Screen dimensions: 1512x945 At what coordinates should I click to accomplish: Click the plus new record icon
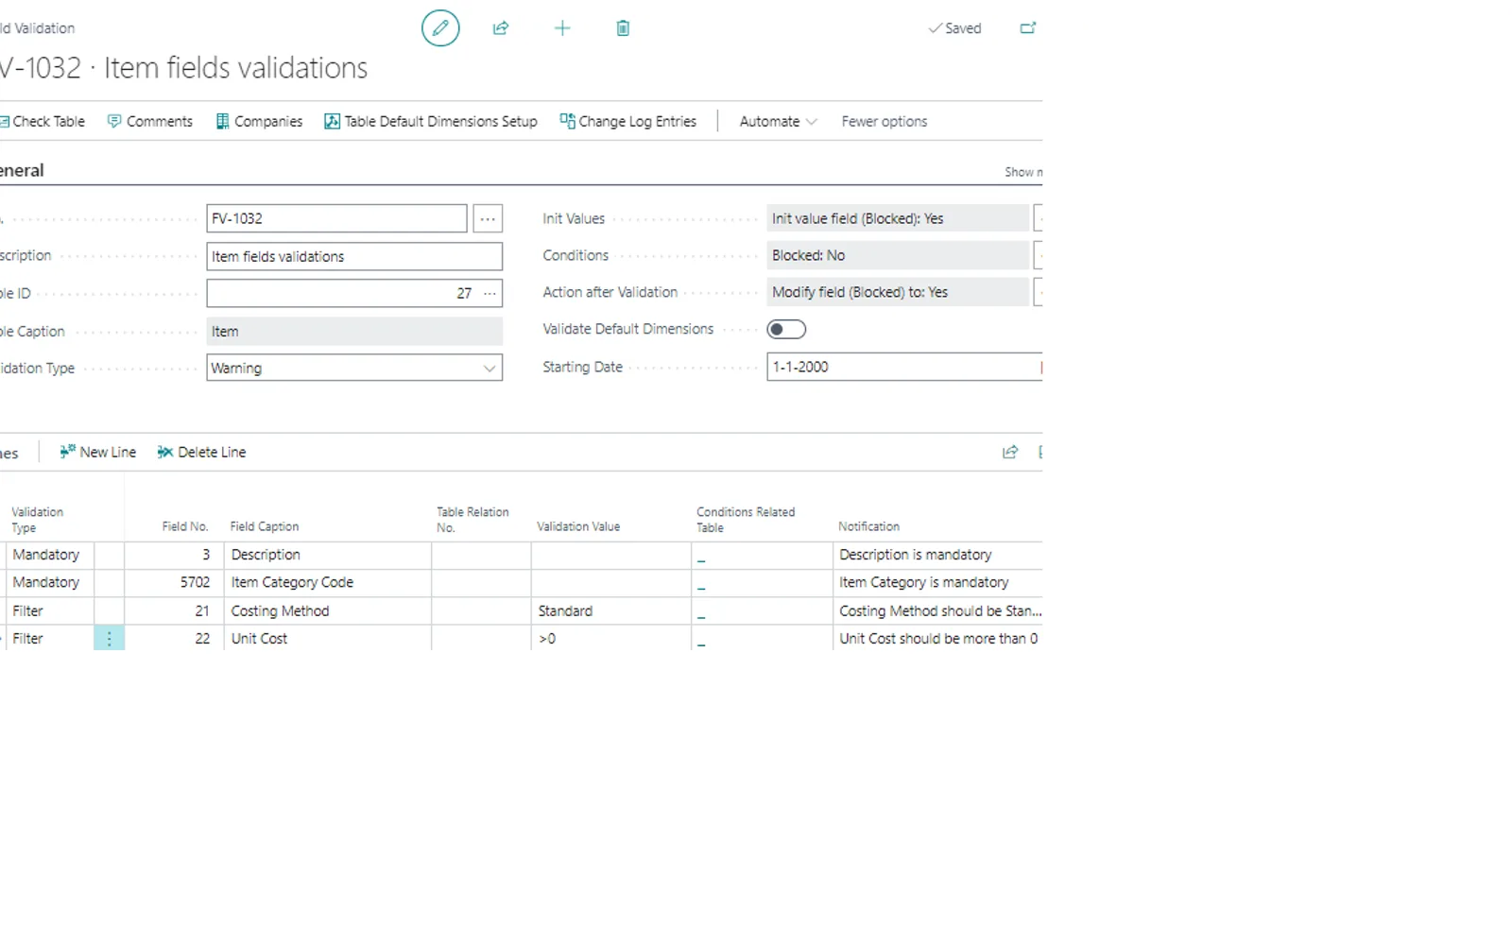[562, 28]
